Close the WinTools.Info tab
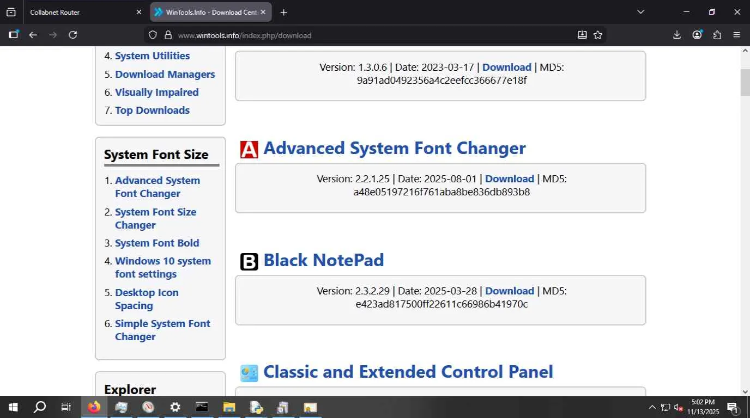Screen dimensions: 750x418 (262, 12)
